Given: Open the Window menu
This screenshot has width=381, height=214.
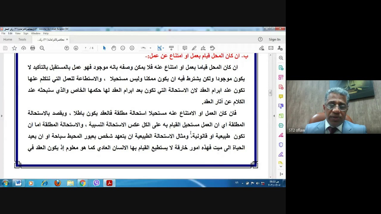Looking at the screenshot, I should tap(36, 33).
